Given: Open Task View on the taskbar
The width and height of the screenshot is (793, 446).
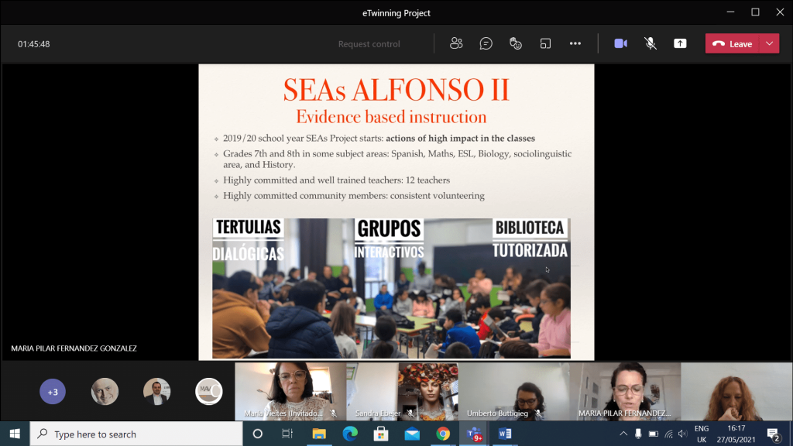Looking at the screenshot, I should click(x=287, y=434).
